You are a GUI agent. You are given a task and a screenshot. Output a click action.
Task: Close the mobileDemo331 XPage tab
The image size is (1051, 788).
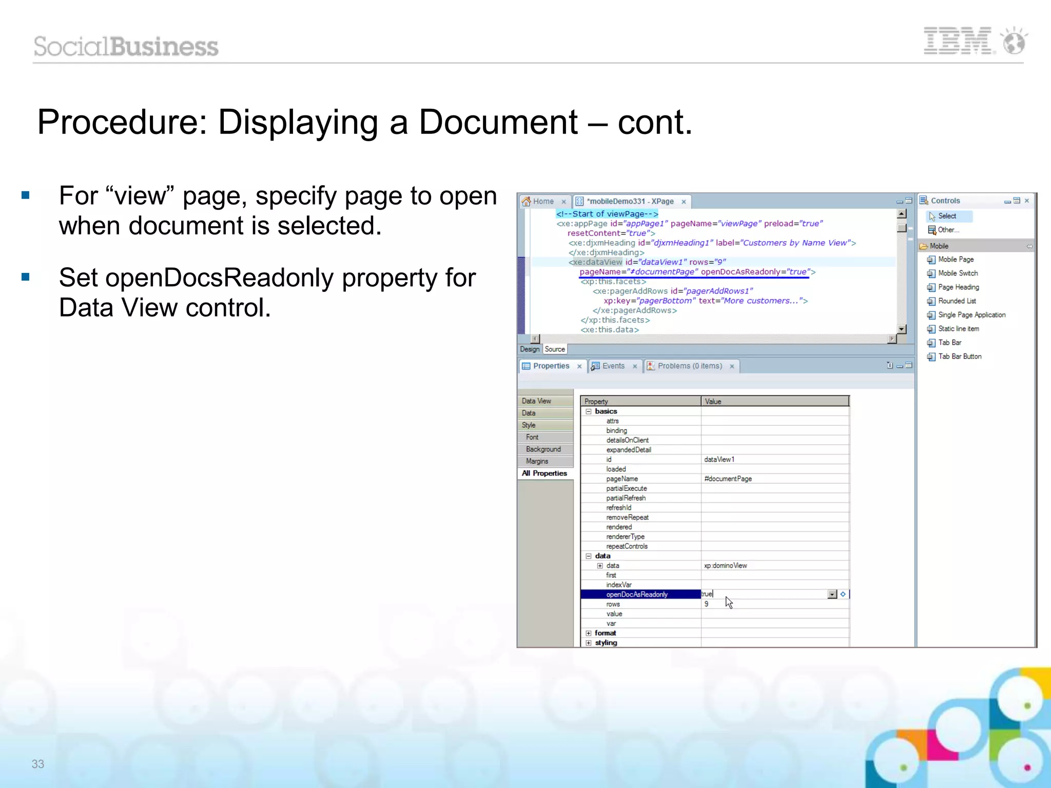[x=684, y=202]
